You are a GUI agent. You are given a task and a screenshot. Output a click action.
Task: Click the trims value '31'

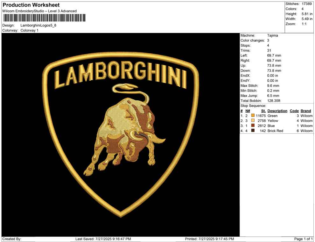click(x=269, y=50)
